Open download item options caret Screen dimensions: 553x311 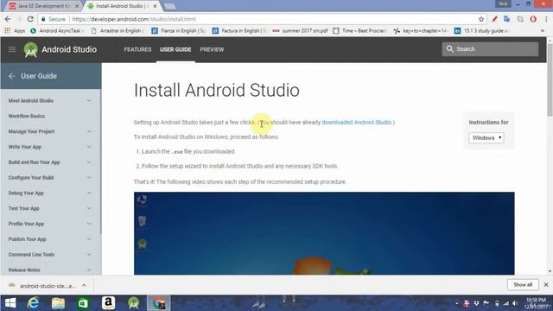(85, 285)
